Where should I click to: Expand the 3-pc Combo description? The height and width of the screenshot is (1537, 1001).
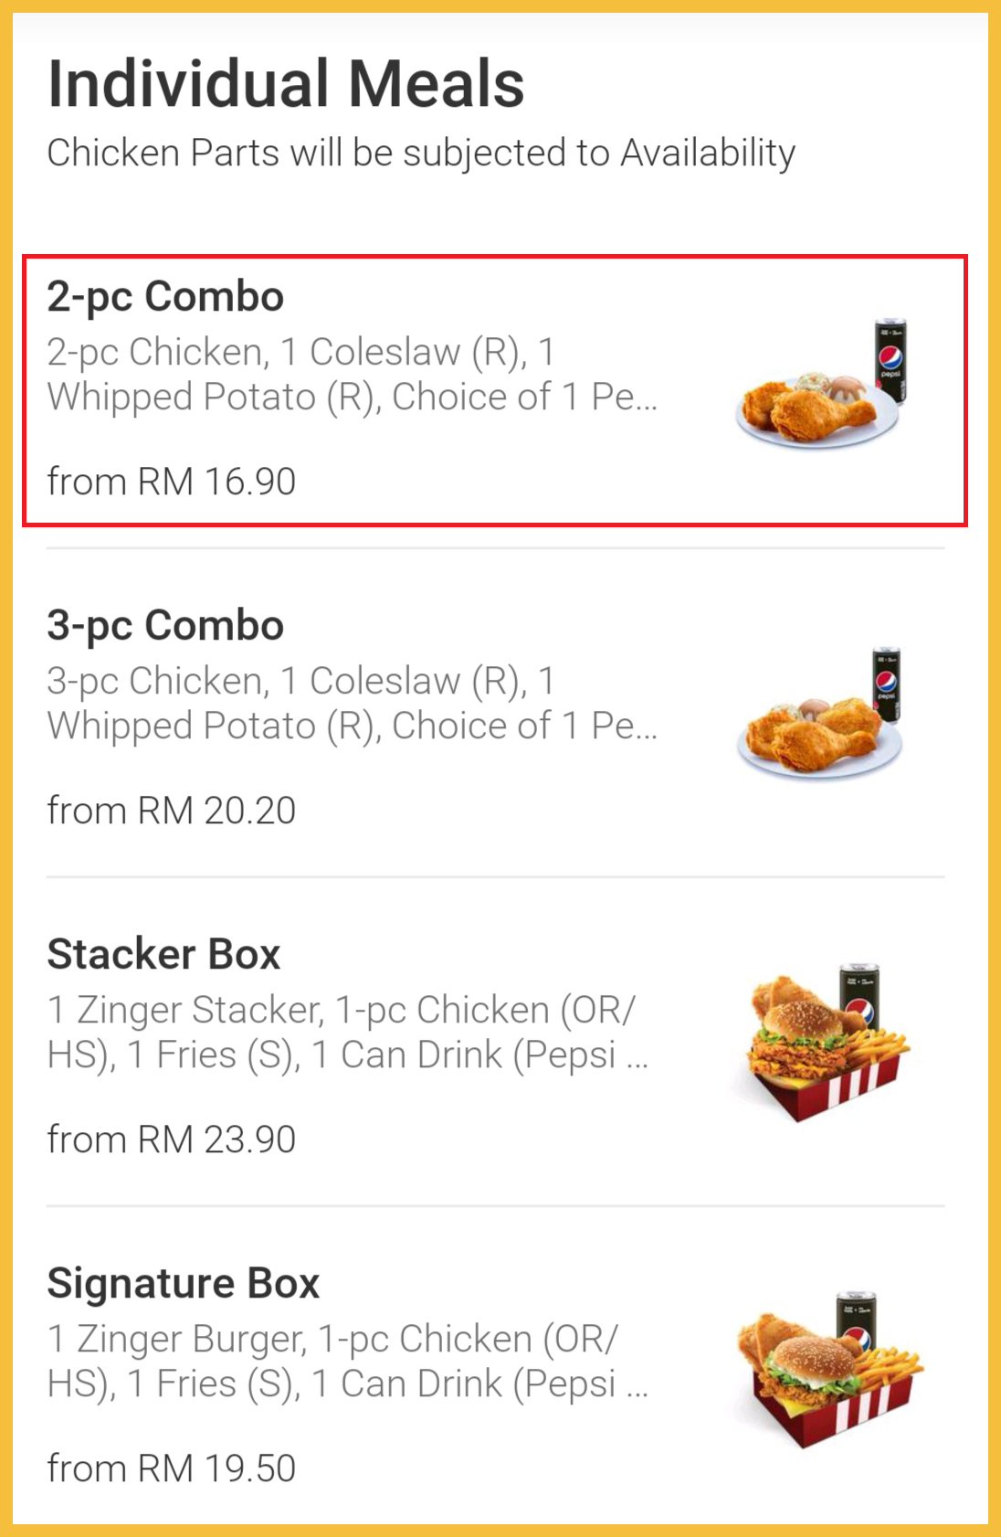click(x=352, y=704)
